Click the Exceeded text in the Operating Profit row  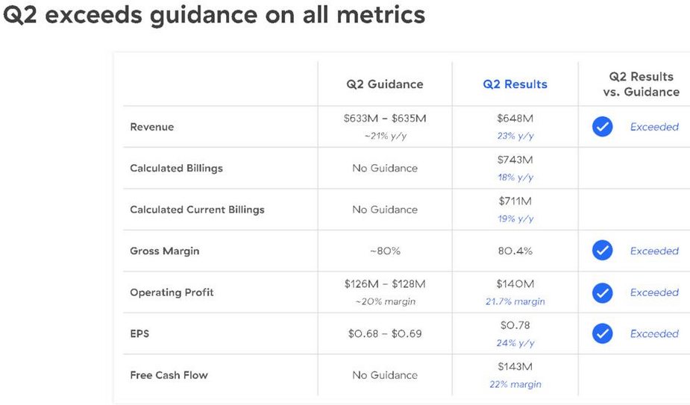tap(654, 292)
